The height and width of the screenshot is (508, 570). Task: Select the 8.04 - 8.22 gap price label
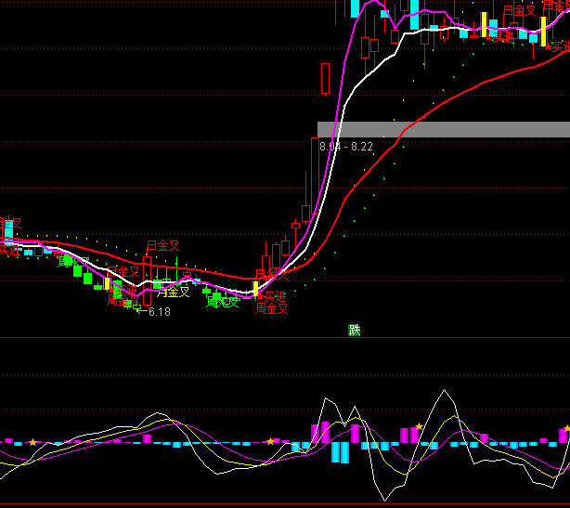pyautogui.click(x=345, y=147)
